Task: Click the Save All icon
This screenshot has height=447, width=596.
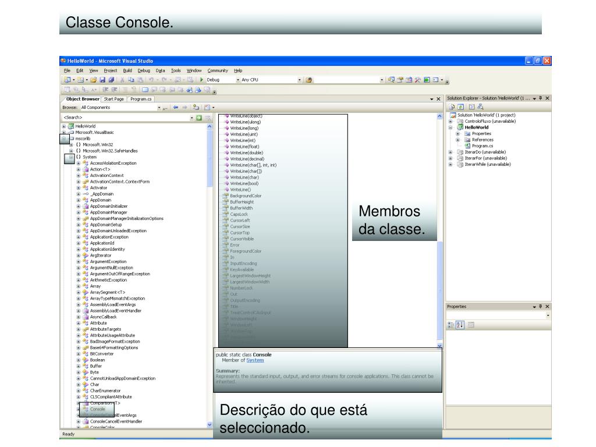Action: click(111, 80)
